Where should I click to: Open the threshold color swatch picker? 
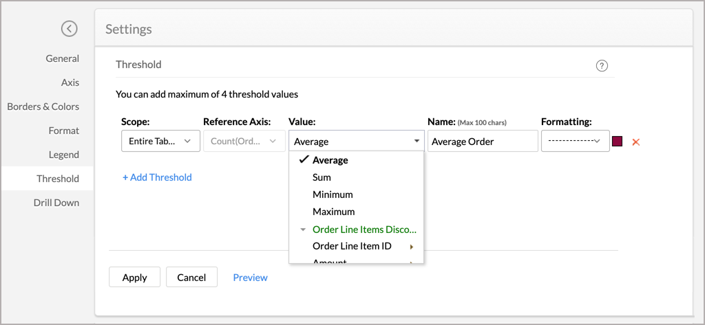617,142
